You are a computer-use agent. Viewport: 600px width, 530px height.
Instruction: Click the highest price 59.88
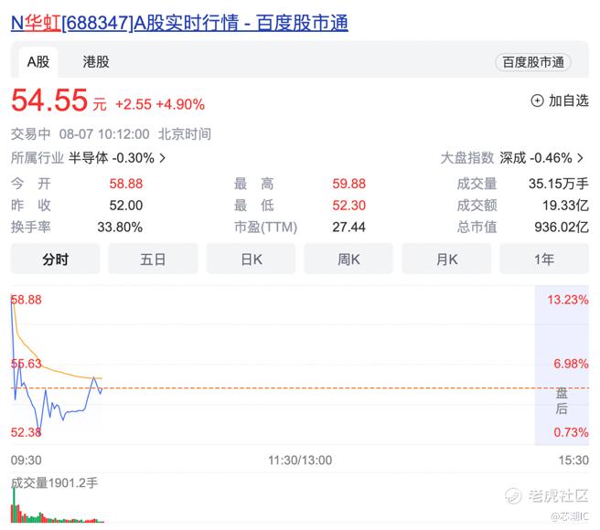(x=349, y=184)
